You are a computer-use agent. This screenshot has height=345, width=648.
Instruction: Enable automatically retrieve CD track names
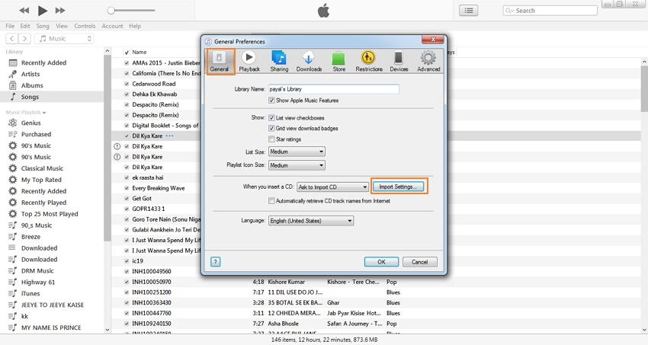click(272, 201)
